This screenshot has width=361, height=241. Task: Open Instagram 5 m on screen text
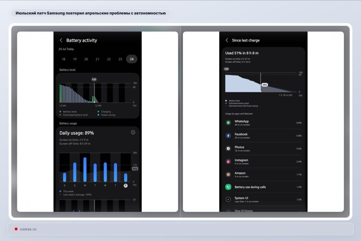click(x=242, y=164)
